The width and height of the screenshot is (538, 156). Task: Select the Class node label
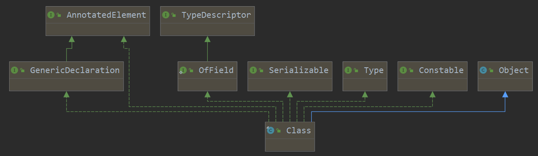coord(298,130)
